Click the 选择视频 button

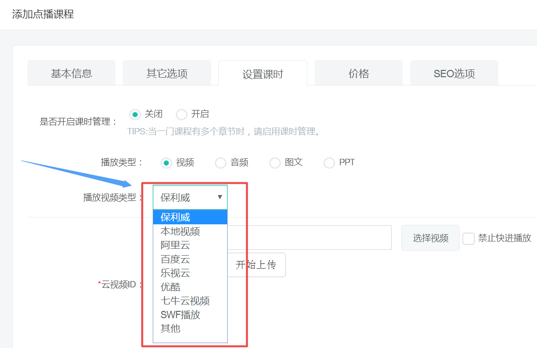[430, 238]
